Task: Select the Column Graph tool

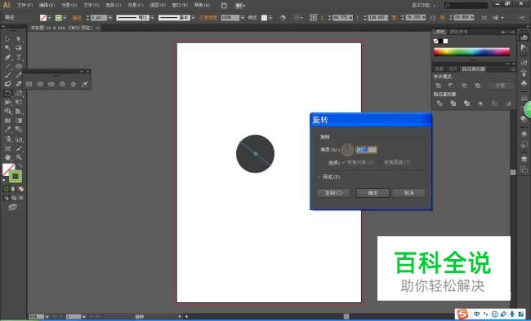Action: 19,139
